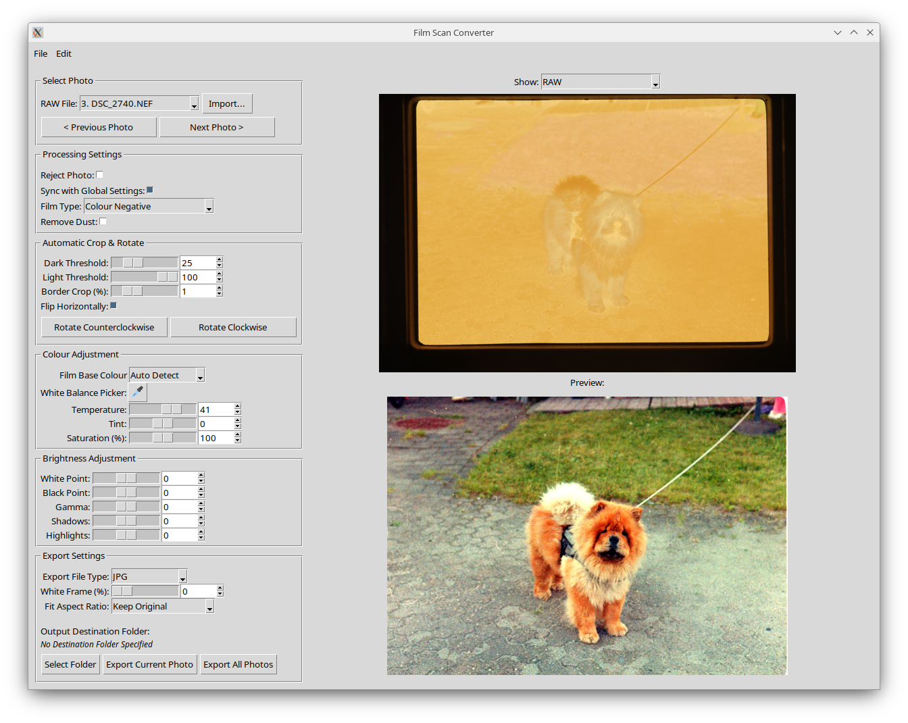908x723 pixels.
Task: Toggle Sync with Global Settings checkbox
Action: [150, 191]
